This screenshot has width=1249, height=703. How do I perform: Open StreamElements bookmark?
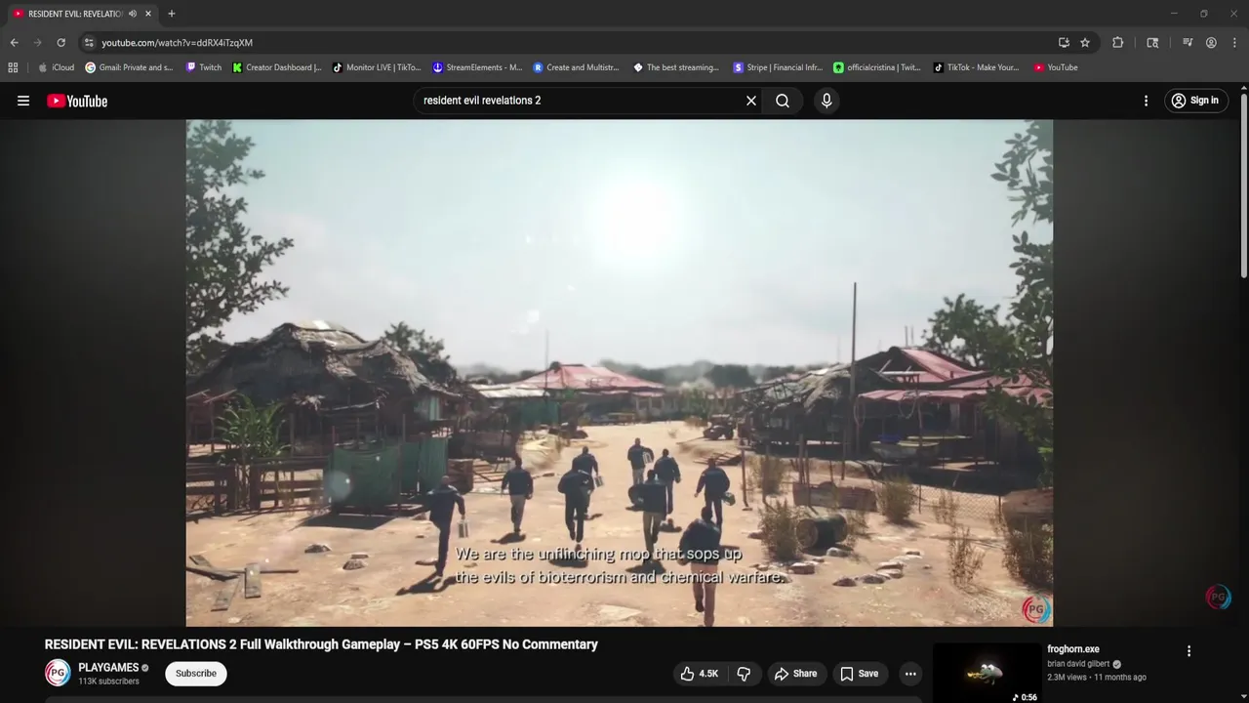[477, 67]
